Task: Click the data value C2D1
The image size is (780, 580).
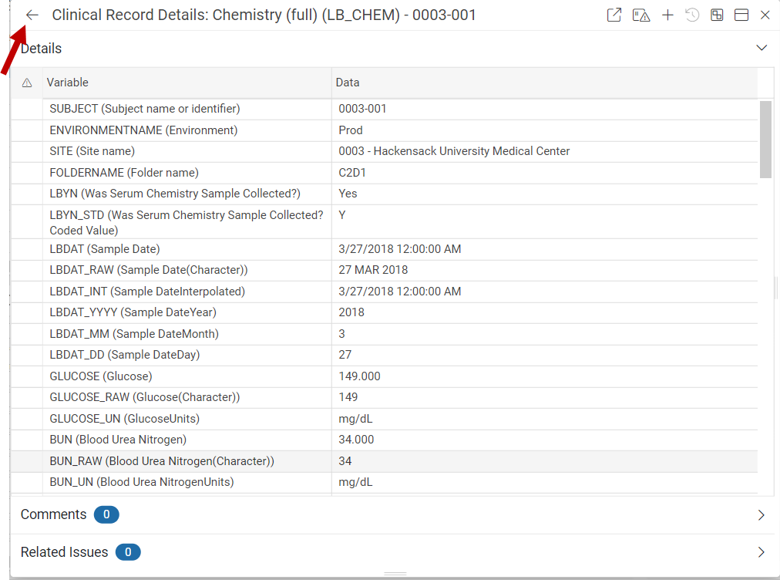Action: click(352, 173)
